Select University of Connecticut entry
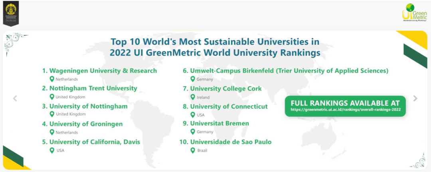 tap(225, 106)
